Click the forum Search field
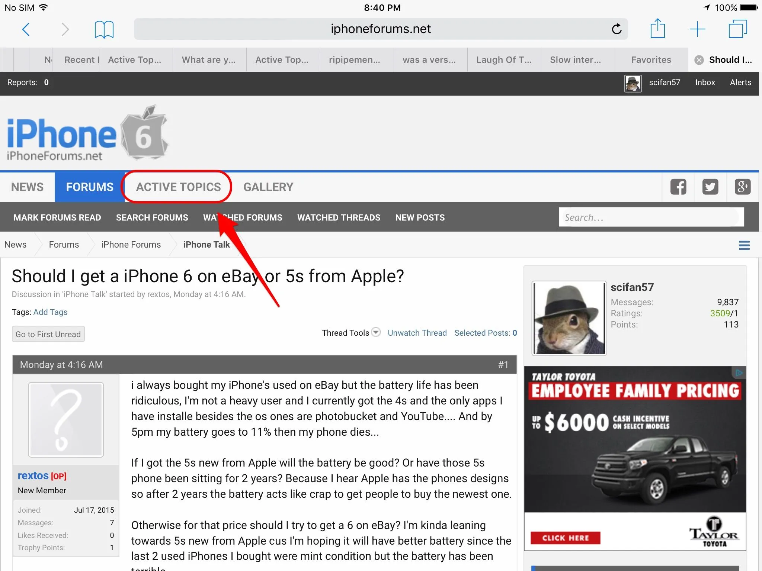Screen dimensions: 762x571 coord(651,217)
